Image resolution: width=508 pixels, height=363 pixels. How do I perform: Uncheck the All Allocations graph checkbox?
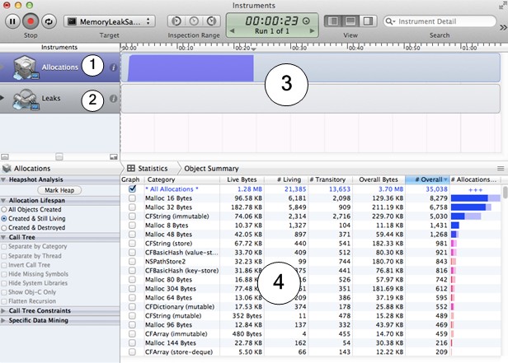click(132, 188)
